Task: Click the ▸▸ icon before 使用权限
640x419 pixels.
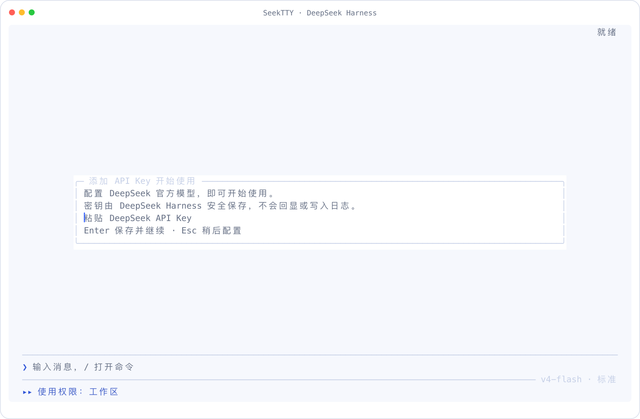Action: tap(27, 392)
